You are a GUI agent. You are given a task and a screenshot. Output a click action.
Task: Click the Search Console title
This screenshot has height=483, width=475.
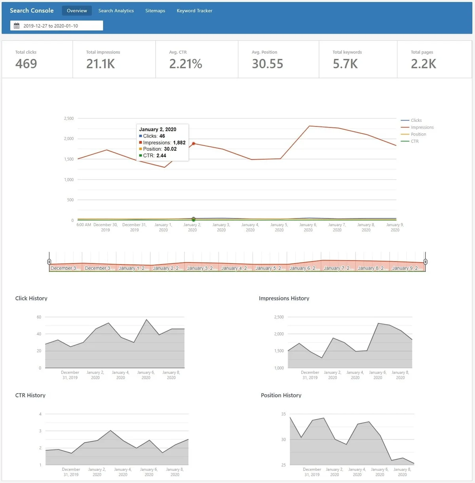tap(32, 11)
